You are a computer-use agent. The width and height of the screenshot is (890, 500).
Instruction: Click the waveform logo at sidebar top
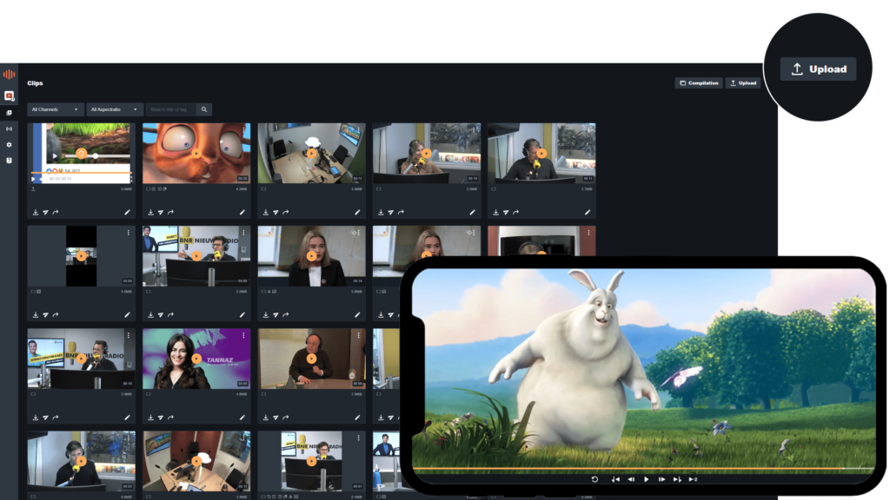click(9, 75)
